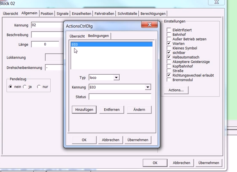This screenshot has height=172, width=237.
Task: Click the Entfernen button
Action: [112, 110]
